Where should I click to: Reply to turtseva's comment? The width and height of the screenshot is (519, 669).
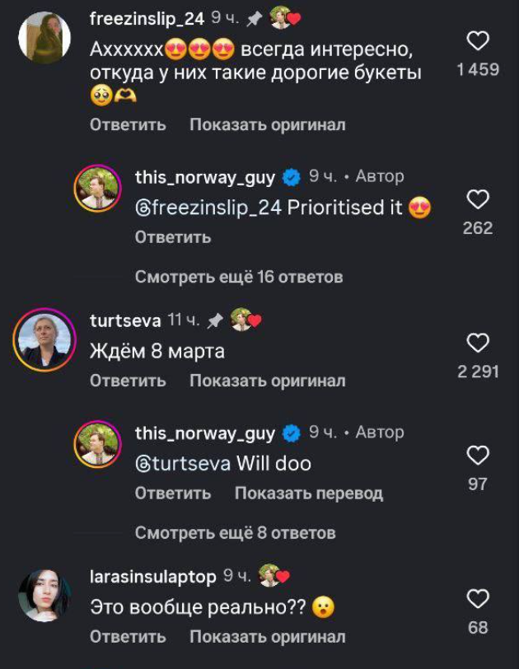pyautogui.click(x=128, y=381)
